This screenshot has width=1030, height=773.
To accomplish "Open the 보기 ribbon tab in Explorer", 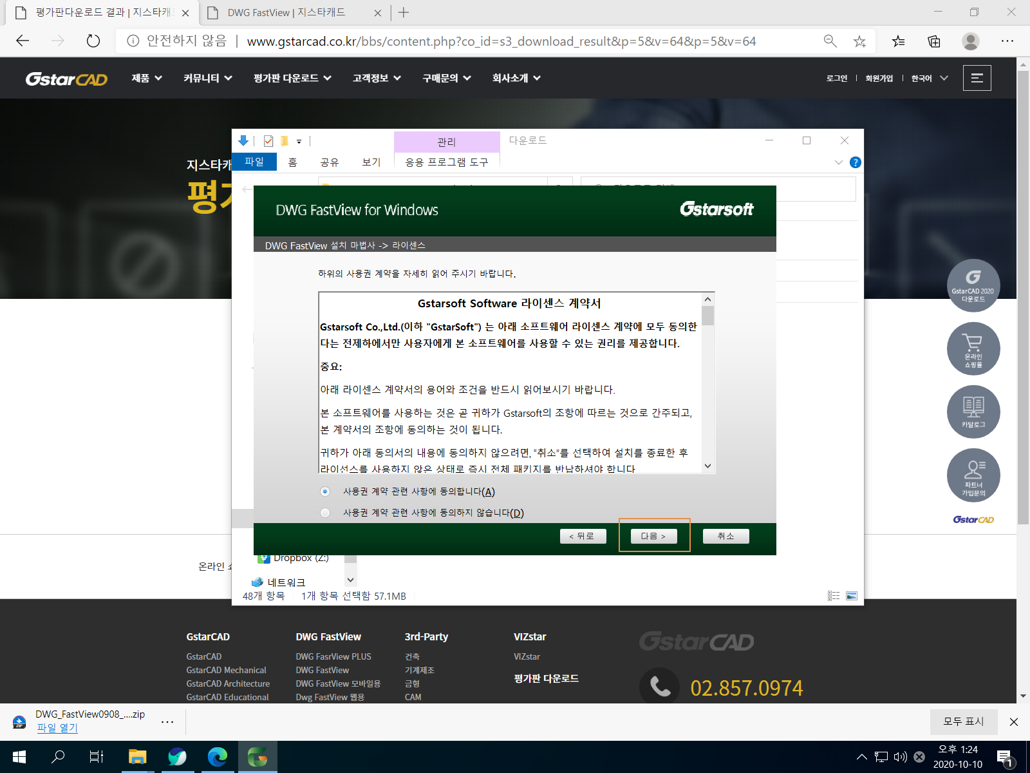I will (371, 162).
